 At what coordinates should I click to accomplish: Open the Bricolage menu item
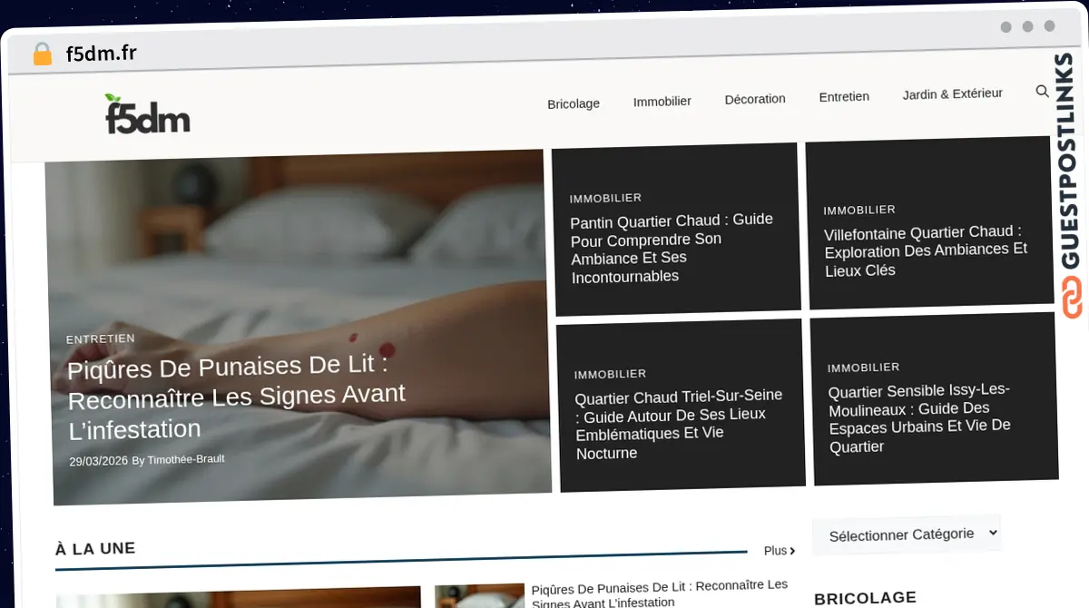click(574, 103)
